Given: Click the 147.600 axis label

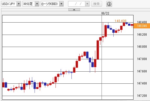Looking at the screenshot, I should (x=142, y=71).
